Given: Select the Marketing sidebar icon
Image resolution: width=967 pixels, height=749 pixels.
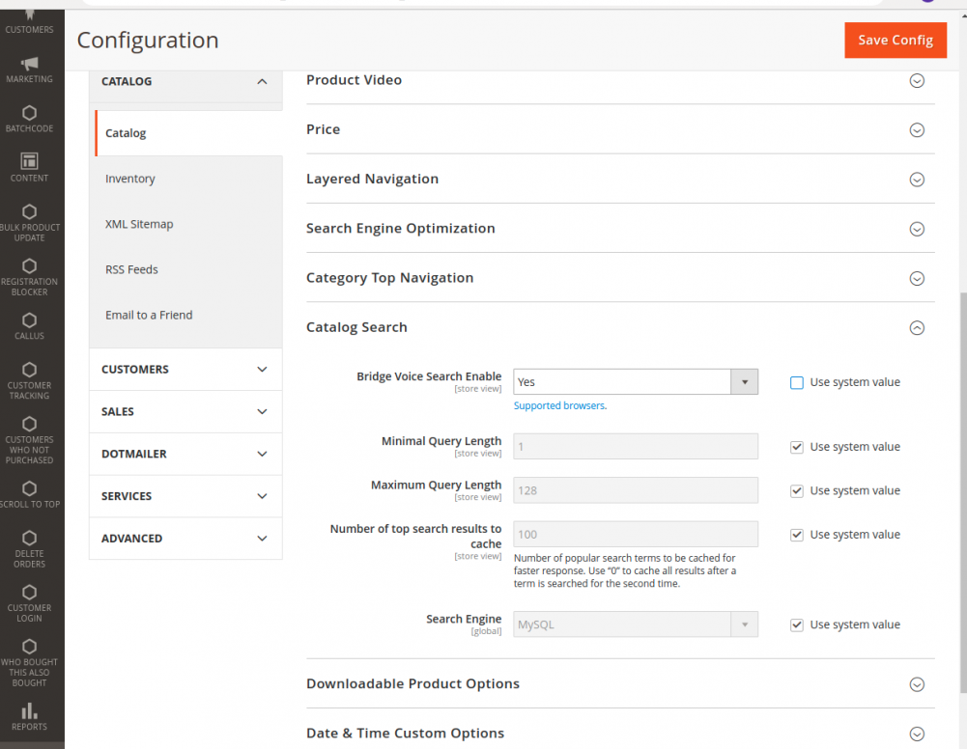Looking at the screenshot, I should pyautogui.click(x=29, y=66).
